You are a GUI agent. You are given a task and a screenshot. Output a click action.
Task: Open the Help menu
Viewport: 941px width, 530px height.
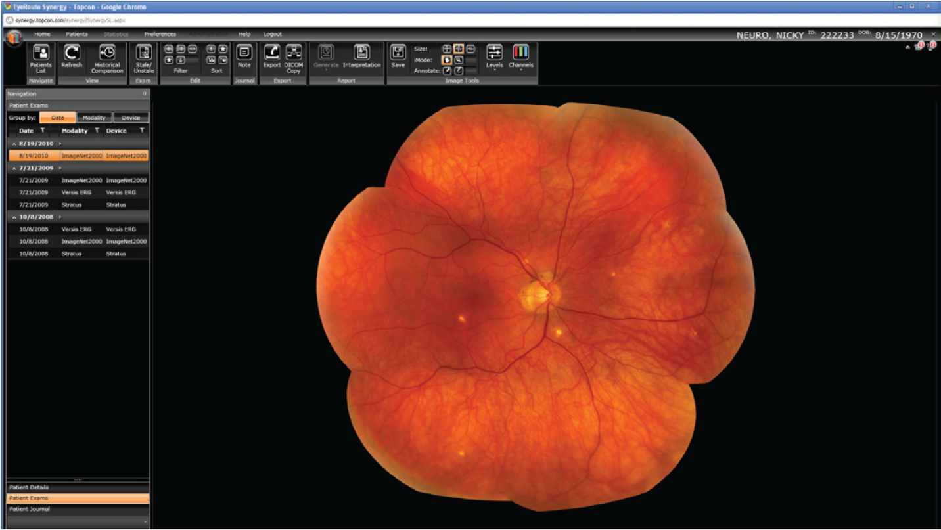[x=244, y=34]
